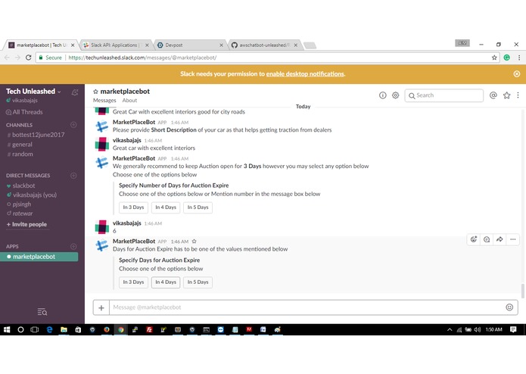The image size is (526, 374).
Task: Open direct message with ratewar
Action: (20, 213)
